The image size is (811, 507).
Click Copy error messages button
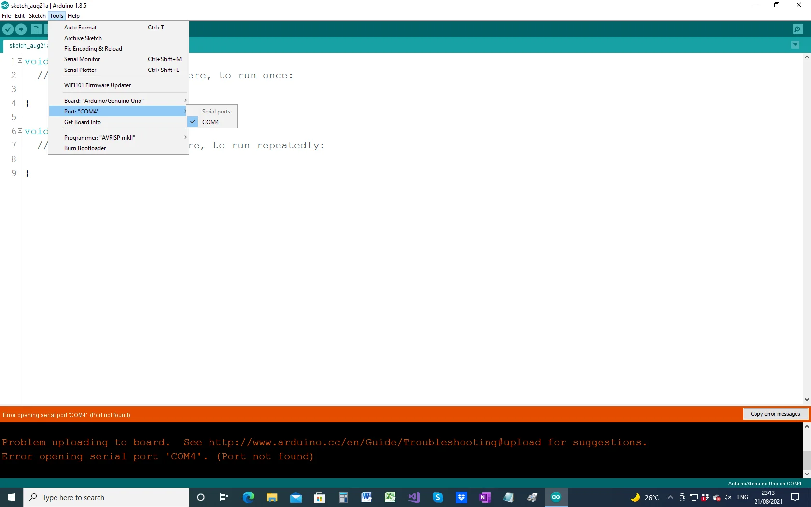775,414
